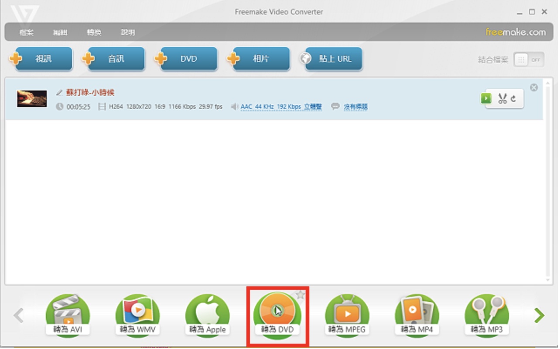Visit the freemake.com link
This screenshot has height=349, width=560.
point(516,32)
